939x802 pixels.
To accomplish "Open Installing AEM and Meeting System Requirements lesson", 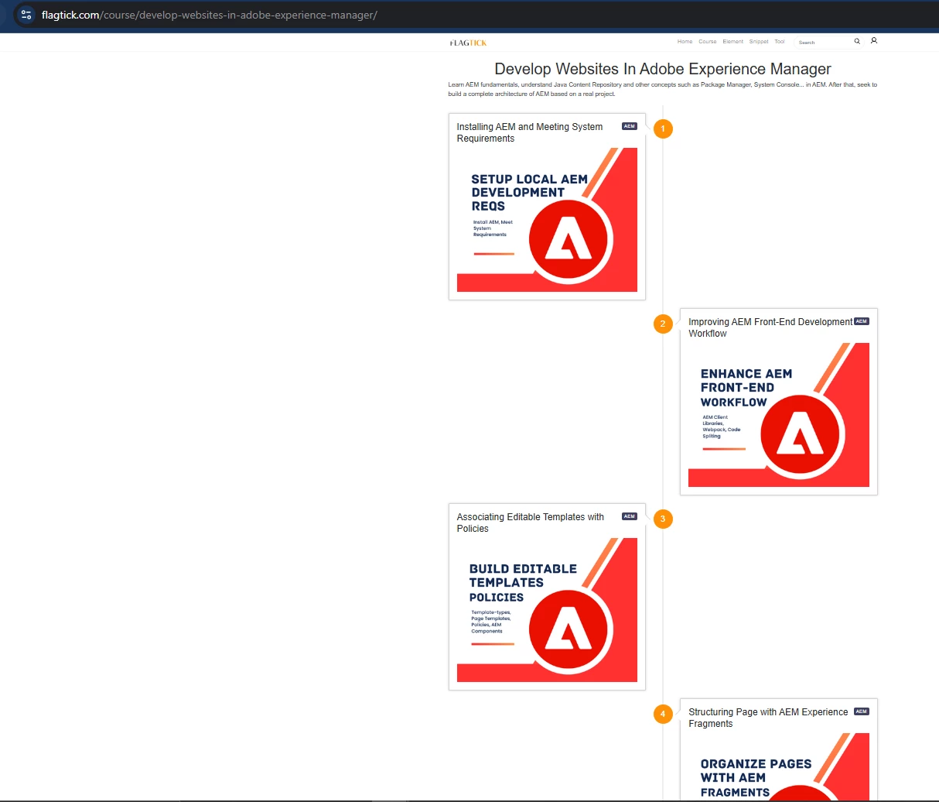I will [530, 132].
